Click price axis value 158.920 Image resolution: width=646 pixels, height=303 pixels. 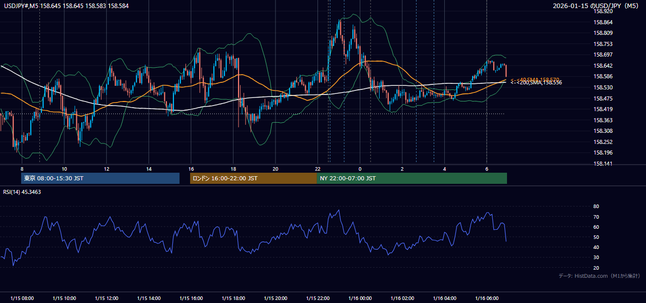[x=603, y=11]
